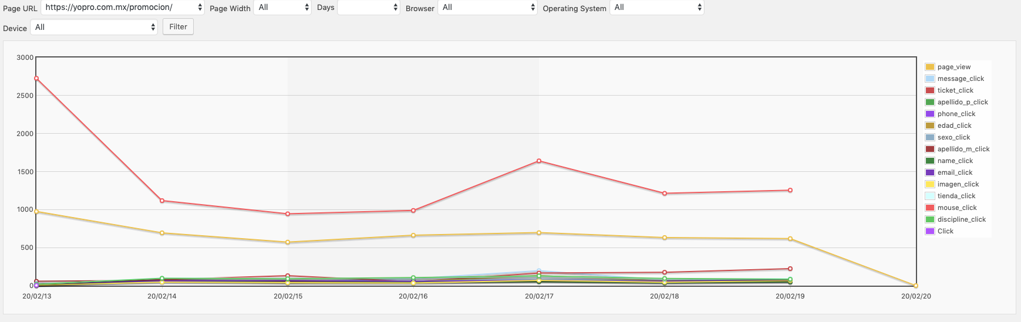Click the sexo_click legend swatch
Screen dimensions: 1021x322
[x=930, y=137]
